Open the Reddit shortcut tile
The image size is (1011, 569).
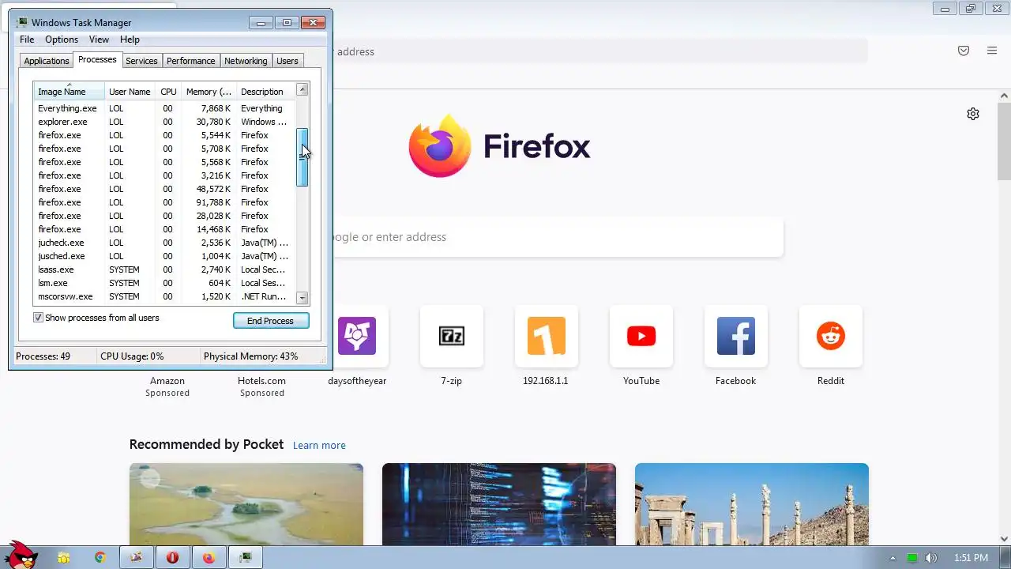point(831,336)
